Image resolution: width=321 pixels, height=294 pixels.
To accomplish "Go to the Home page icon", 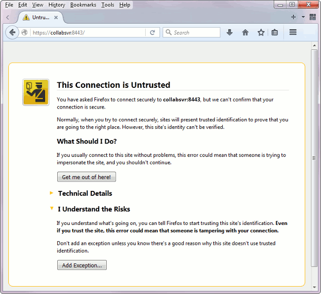I will point(245,33).
